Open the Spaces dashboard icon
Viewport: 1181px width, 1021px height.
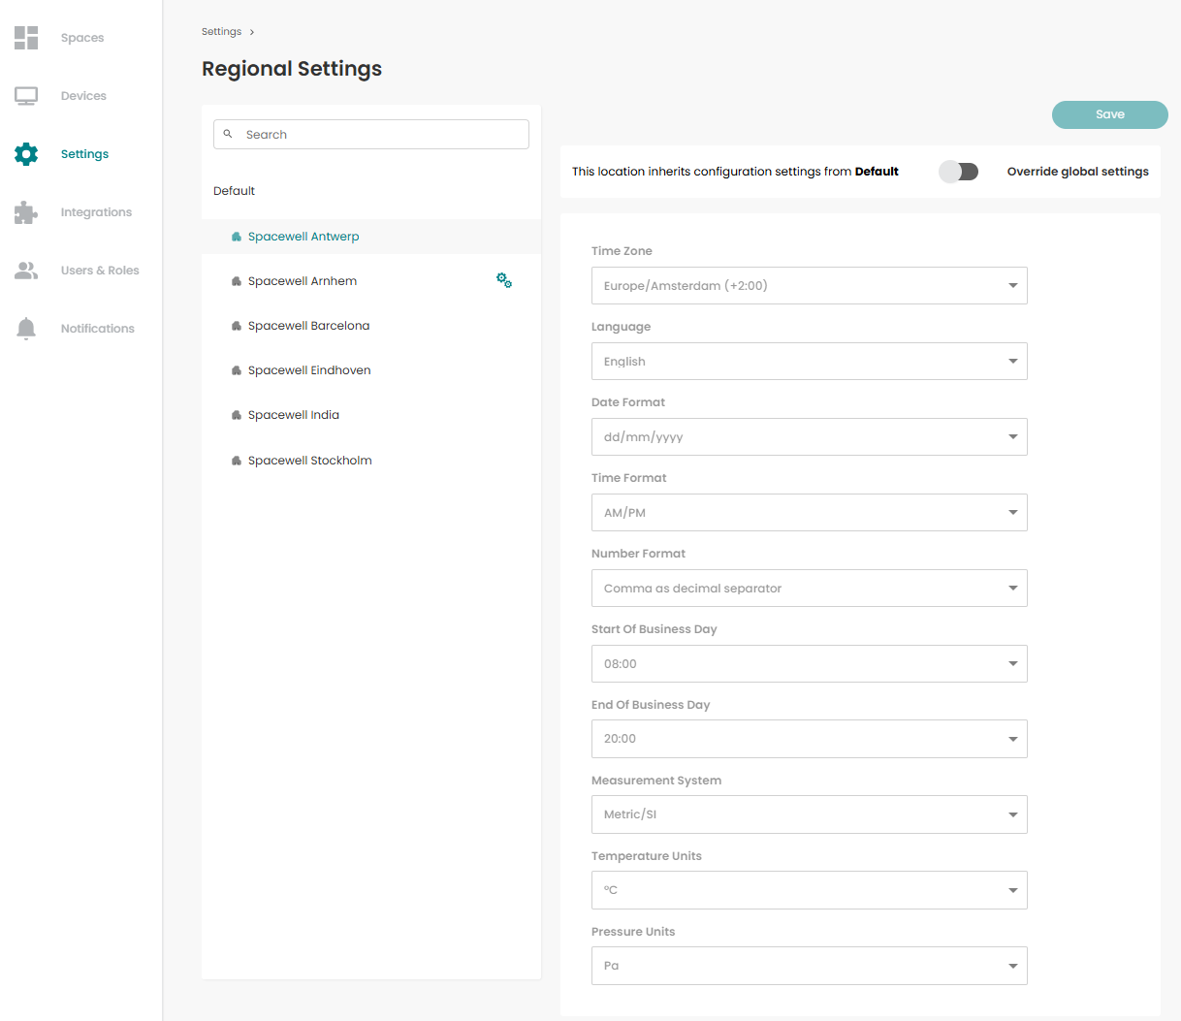click(26, 38)
